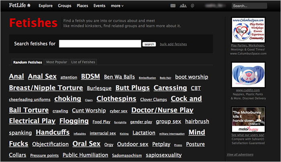Select the List of Fetishes tab
281x162 pixels.
tap(83, 62)
